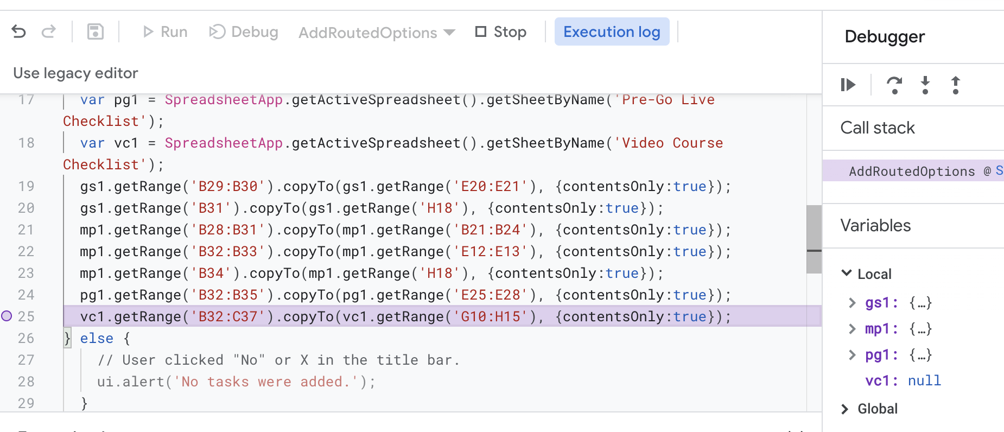Image resolution: width=1004 pixels, height=432 pixels.
Task: Expand the mp1 variable
Action: point(852,329)
